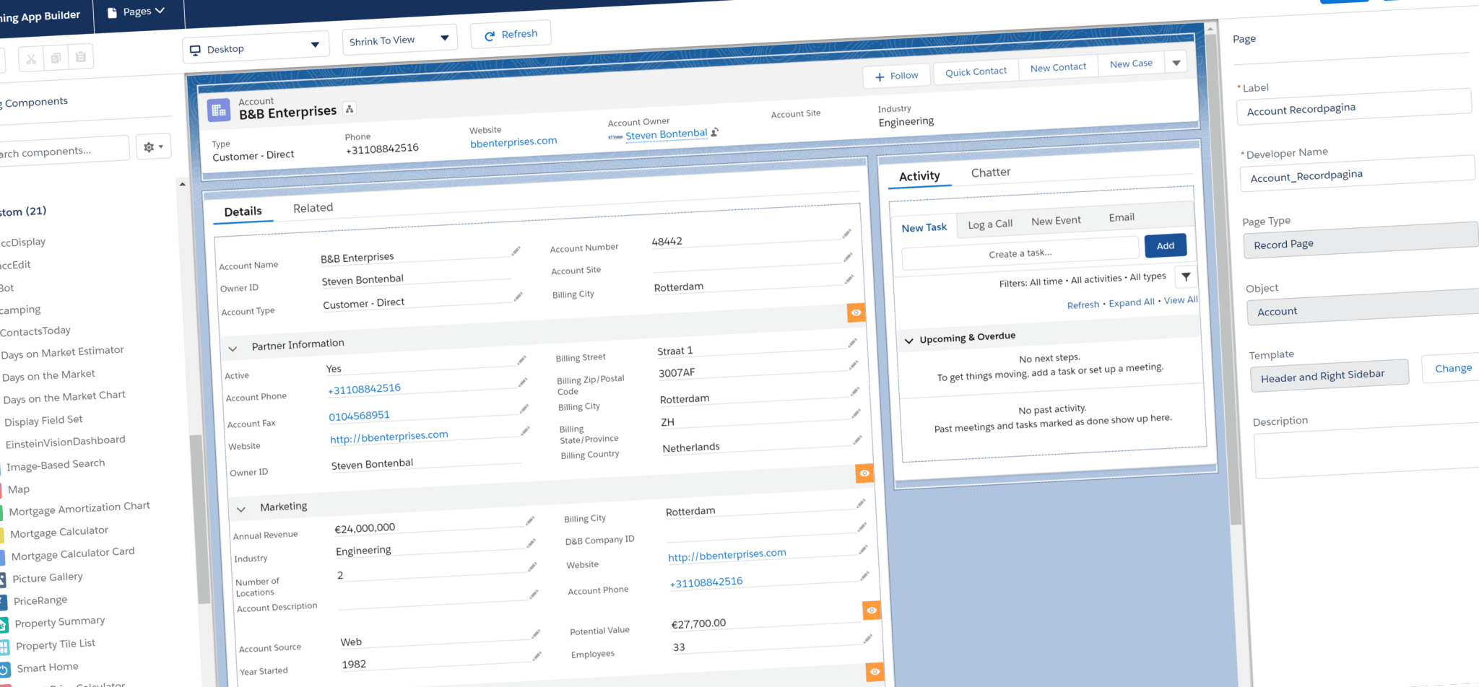Toggle visibility eye below Billing City Rotterdam
This screenshot has width=1479, height=687.
[x=856, y=312]
